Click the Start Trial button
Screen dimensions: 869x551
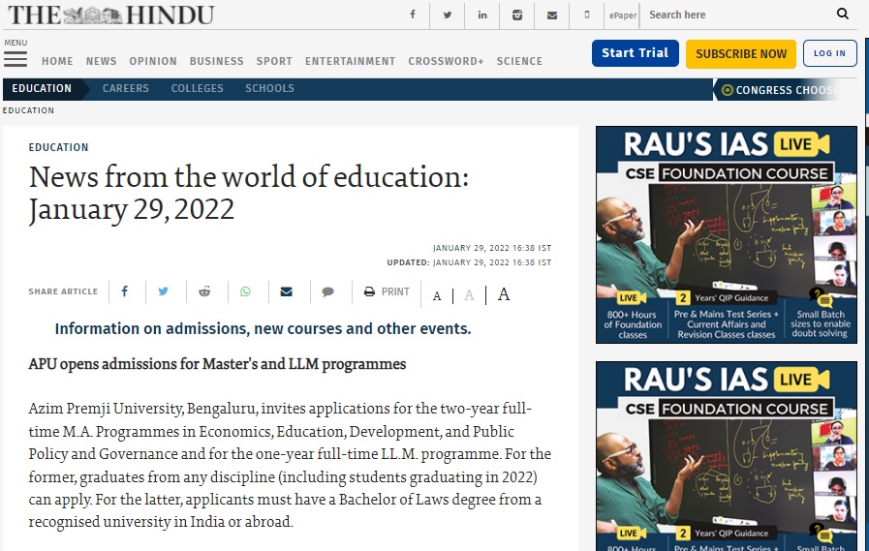tap(636, 53)
